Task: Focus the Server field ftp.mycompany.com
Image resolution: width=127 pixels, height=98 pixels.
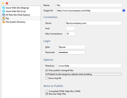Action: (x=94, y=23)
